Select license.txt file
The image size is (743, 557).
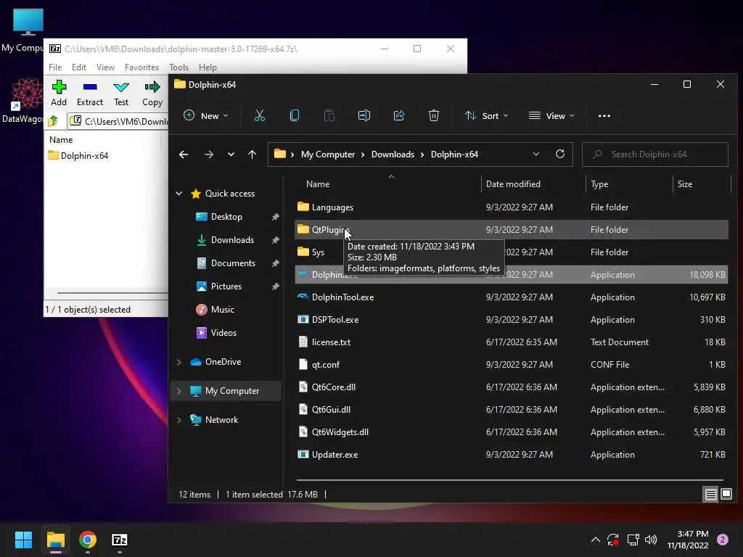[x=512, y=342]
